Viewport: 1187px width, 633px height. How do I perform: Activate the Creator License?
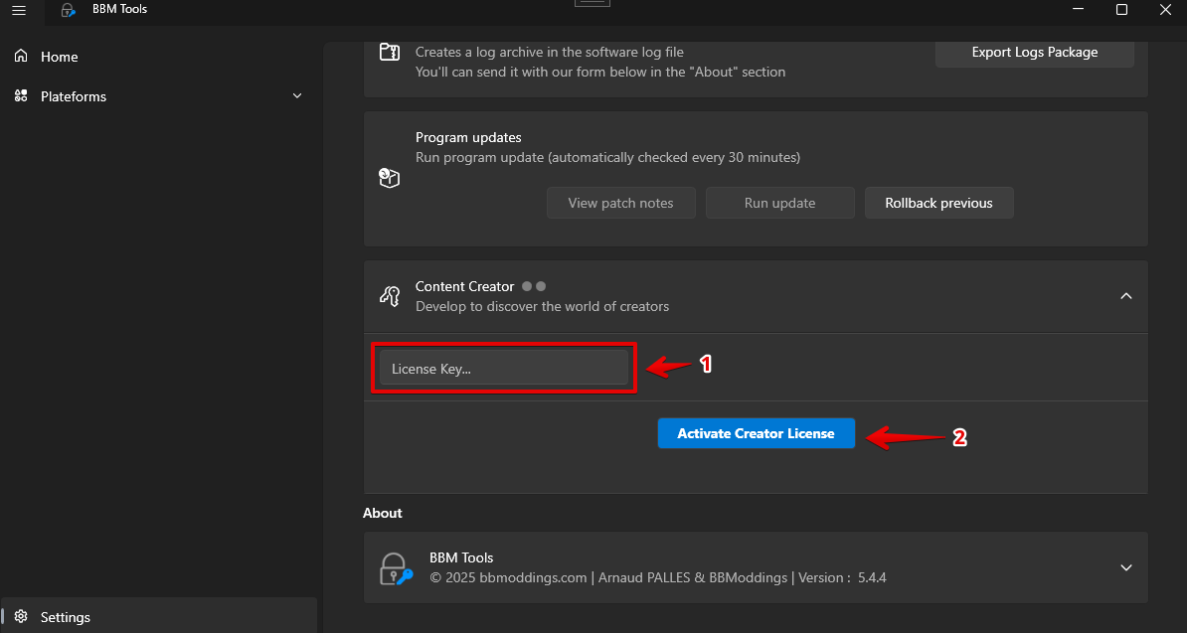756,433
